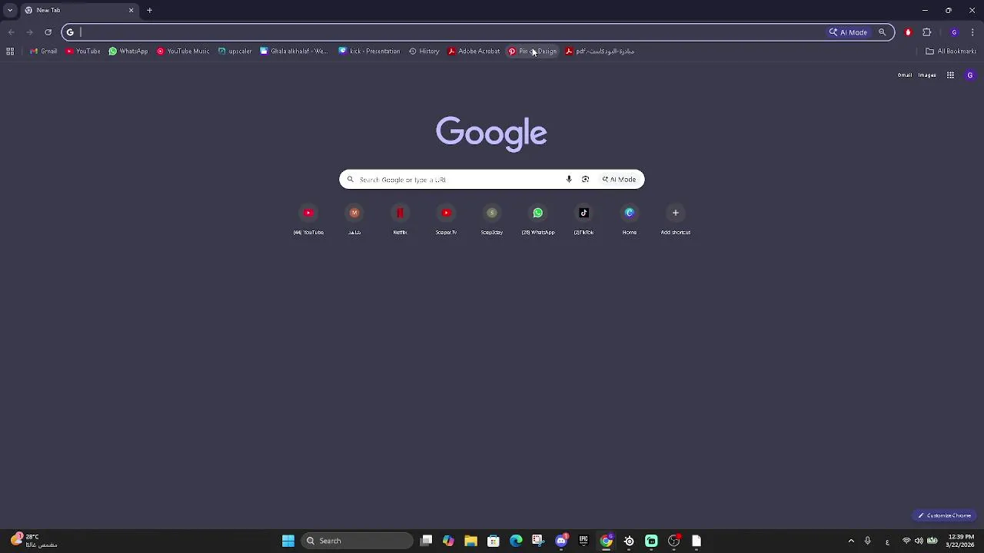
Task: Search by image with Lens icon
Action: click(x=585, y=179)
